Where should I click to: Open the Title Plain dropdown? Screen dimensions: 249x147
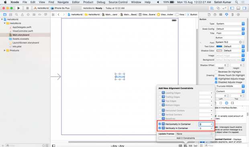(230, 33)
